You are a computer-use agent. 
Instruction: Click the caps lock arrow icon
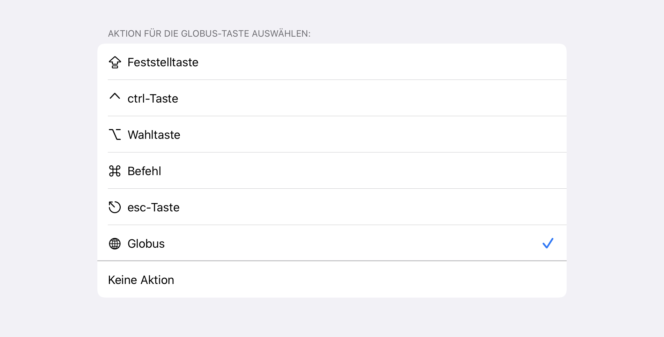[x=115, y=62]
